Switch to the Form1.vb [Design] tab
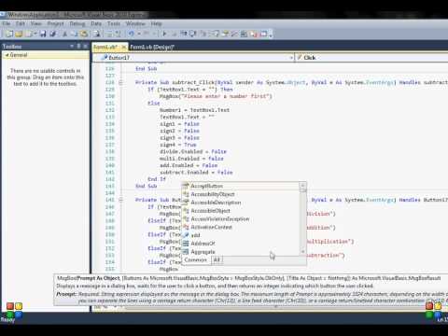 tap(152, 47)
